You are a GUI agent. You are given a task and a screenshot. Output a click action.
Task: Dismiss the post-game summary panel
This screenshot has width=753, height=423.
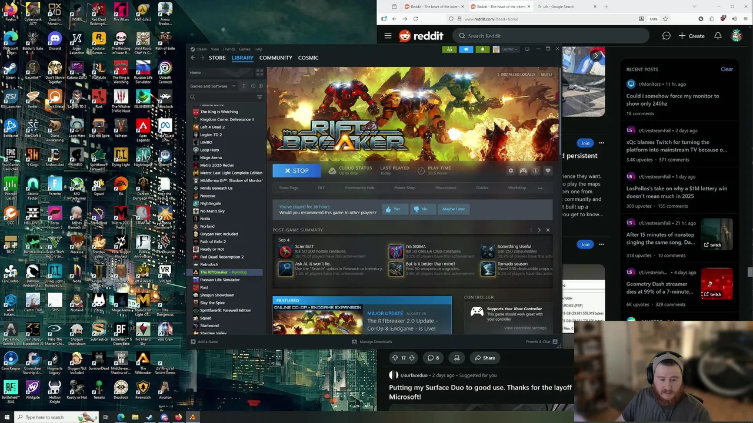[548, 230]
